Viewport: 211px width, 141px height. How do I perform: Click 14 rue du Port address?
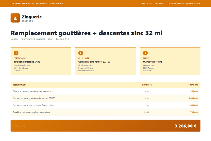[148, 65]
